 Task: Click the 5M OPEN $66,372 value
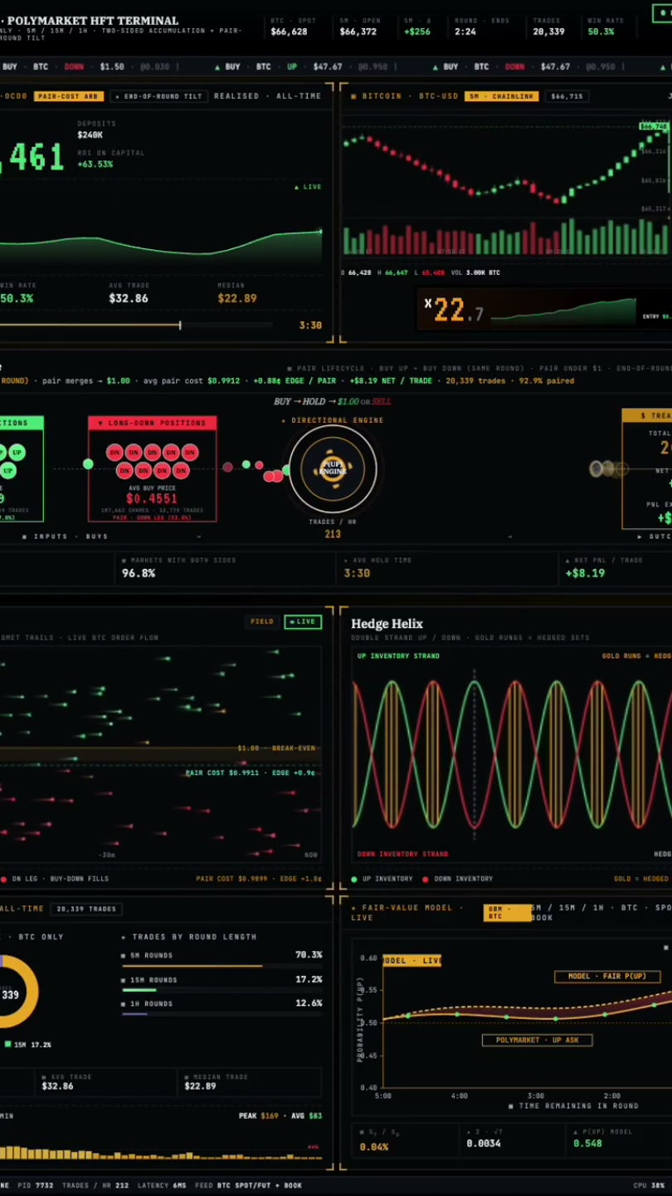click(x=358, y=32)
